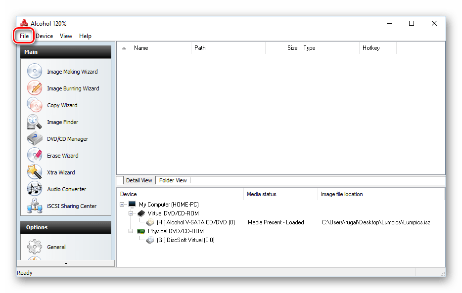Switch to the Detail View tab
Image resolution: width=462 pixels, height=293 pixels.
click(139, 180)
